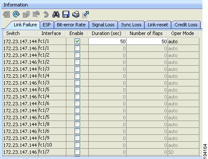
Task: Open the Bit-error Rate tab
Action: click(71, 25)
